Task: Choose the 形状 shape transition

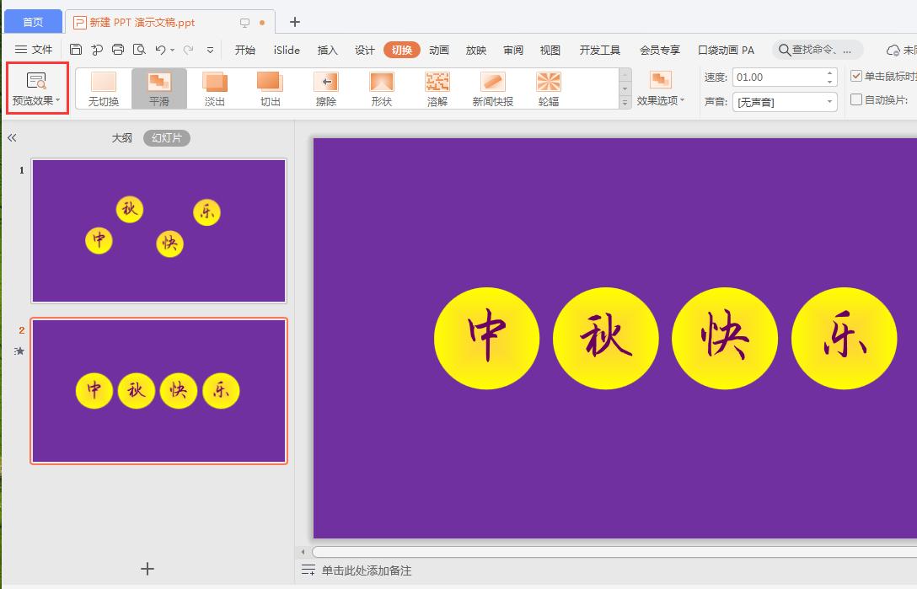Action: tap(382, 88)
